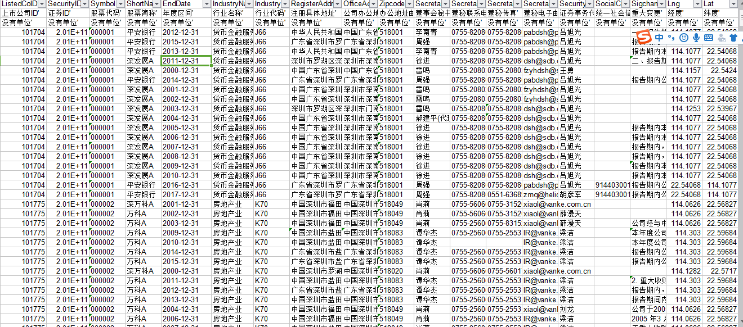Screen dimensions: 743x327
Task: Open filter arrow above 董秘电子邮箱 column
Action: tap(554, 4)
